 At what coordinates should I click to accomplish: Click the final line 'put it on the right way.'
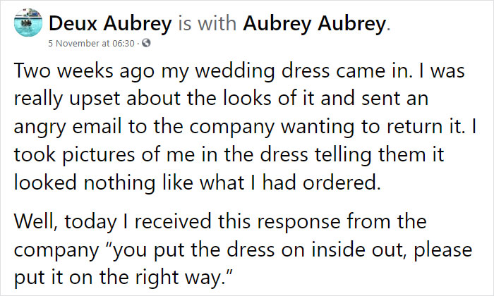(x=123, y=278)
